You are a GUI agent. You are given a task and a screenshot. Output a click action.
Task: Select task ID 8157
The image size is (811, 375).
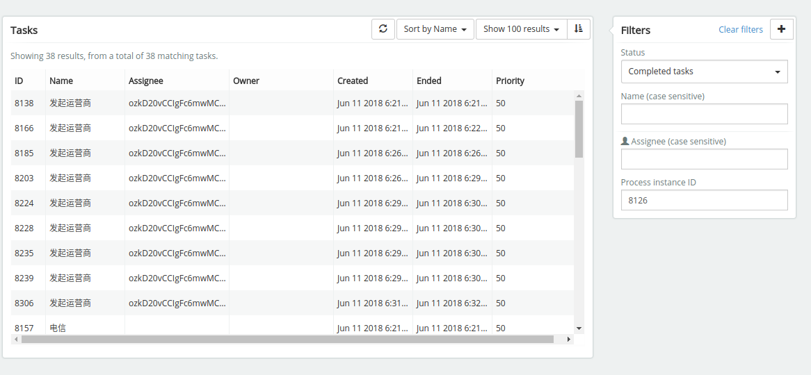pyautogui.click(x=24, y=328)
